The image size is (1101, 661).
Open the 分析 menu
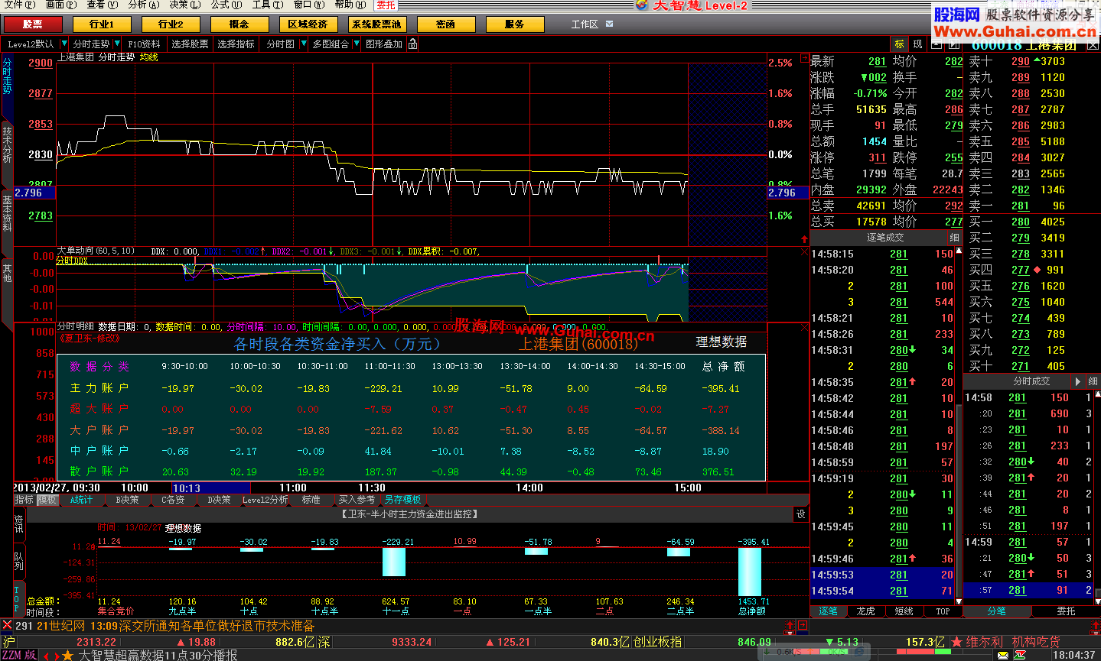pyautogui.click(x=143, y=5)
